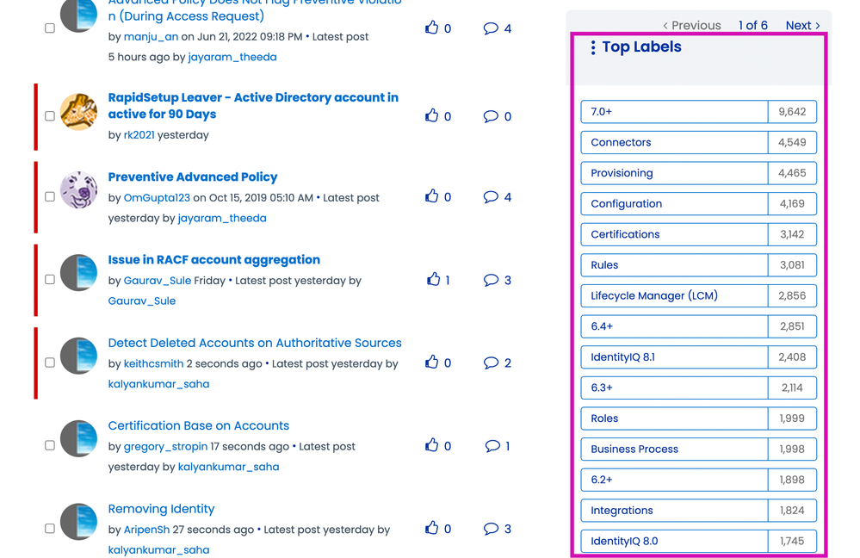Click comment bubble icon on Certification Base on Accounts
The image size is (860, 558).
point(492,446)
